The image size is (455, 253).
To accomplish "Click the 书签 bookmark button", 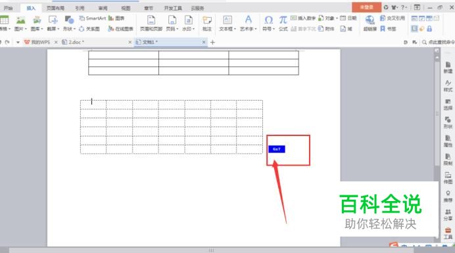I will 388,29.
